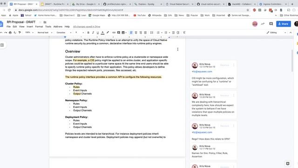This screenshot has width=298, height=168.
Task: Click the print icon in the toolbar
Action: tap(10, 33)
